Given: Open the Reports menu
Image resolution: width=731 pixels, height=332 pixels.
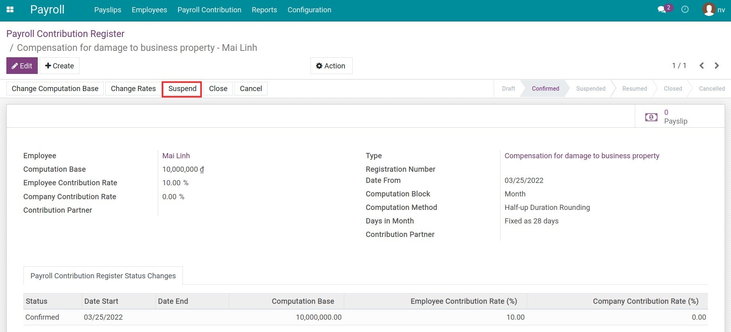Looking at the screenshot, I should (264, 10).
